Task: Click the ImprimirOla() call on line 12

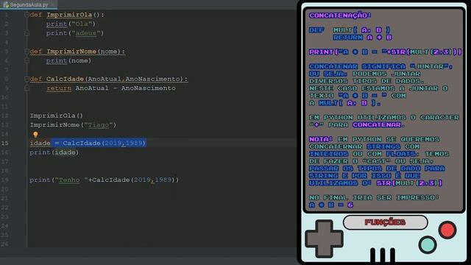Action: click(56, 116)
